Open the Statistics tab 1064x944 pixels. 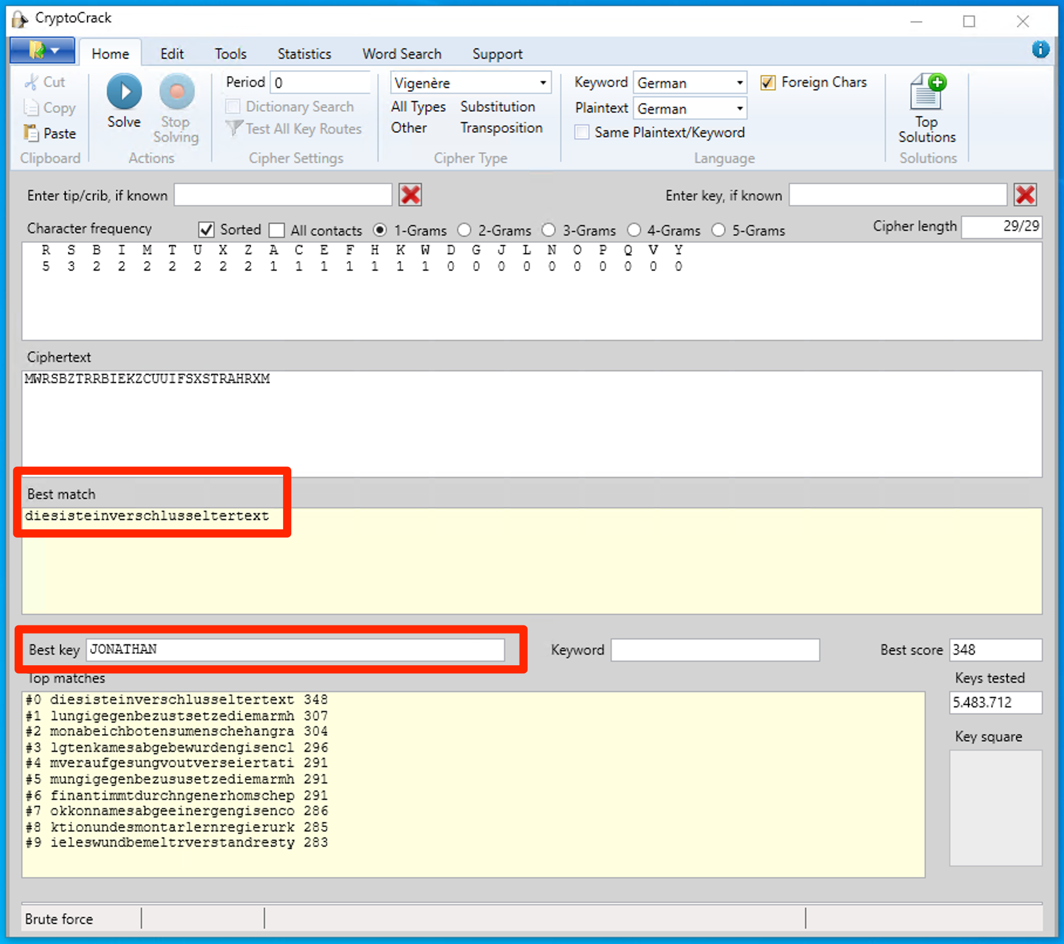point(304,54)
